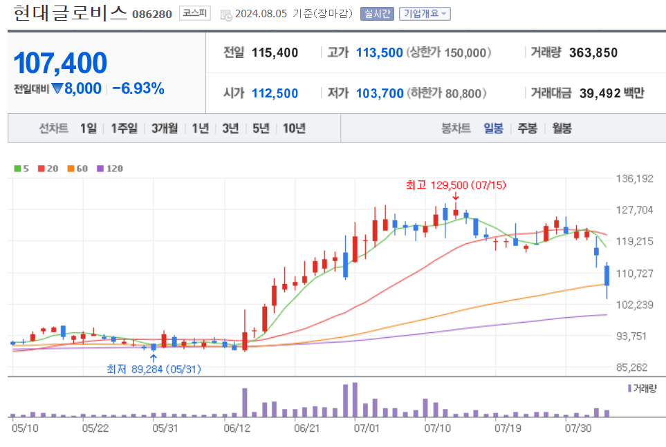Image resolution: width=666 pixels, height=447 pixels.
Task: Click the 실시간 button
Action: pos(377,14)
